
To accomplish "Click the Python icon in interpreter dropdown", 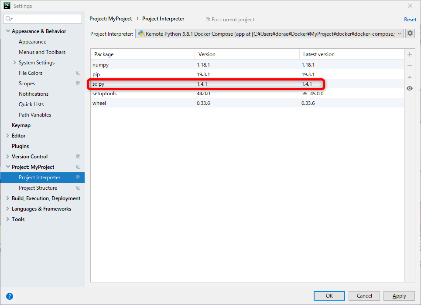I will (x=141, y=34).
